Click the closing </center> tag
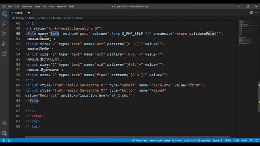The image size is (260, 146). pyautogui.click(x=35, y=116)
